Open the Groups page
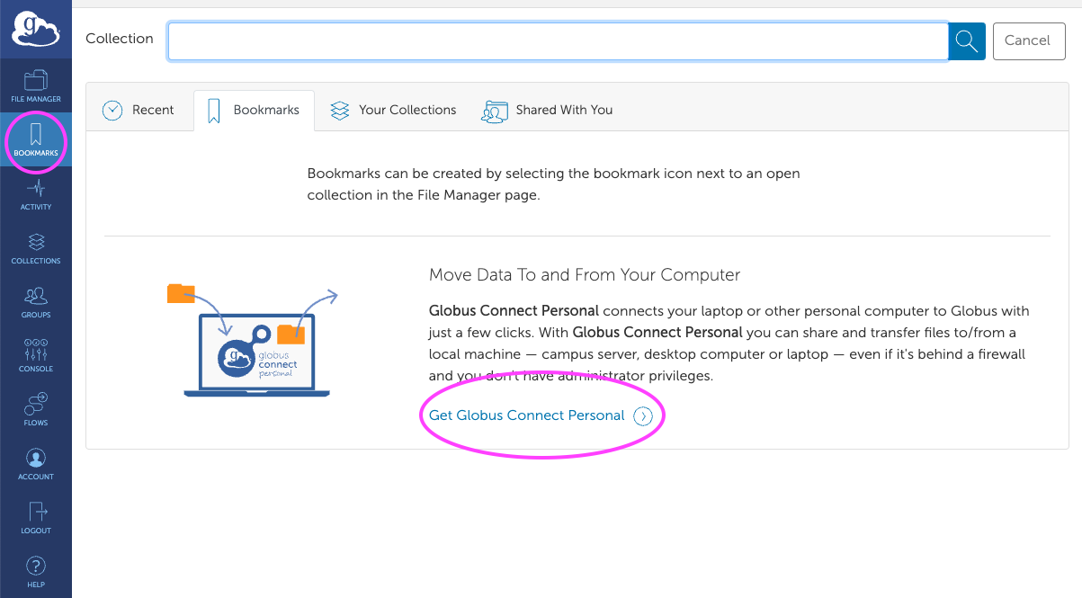This screenshot has height=598, width=1082. (x=36, y=301)
